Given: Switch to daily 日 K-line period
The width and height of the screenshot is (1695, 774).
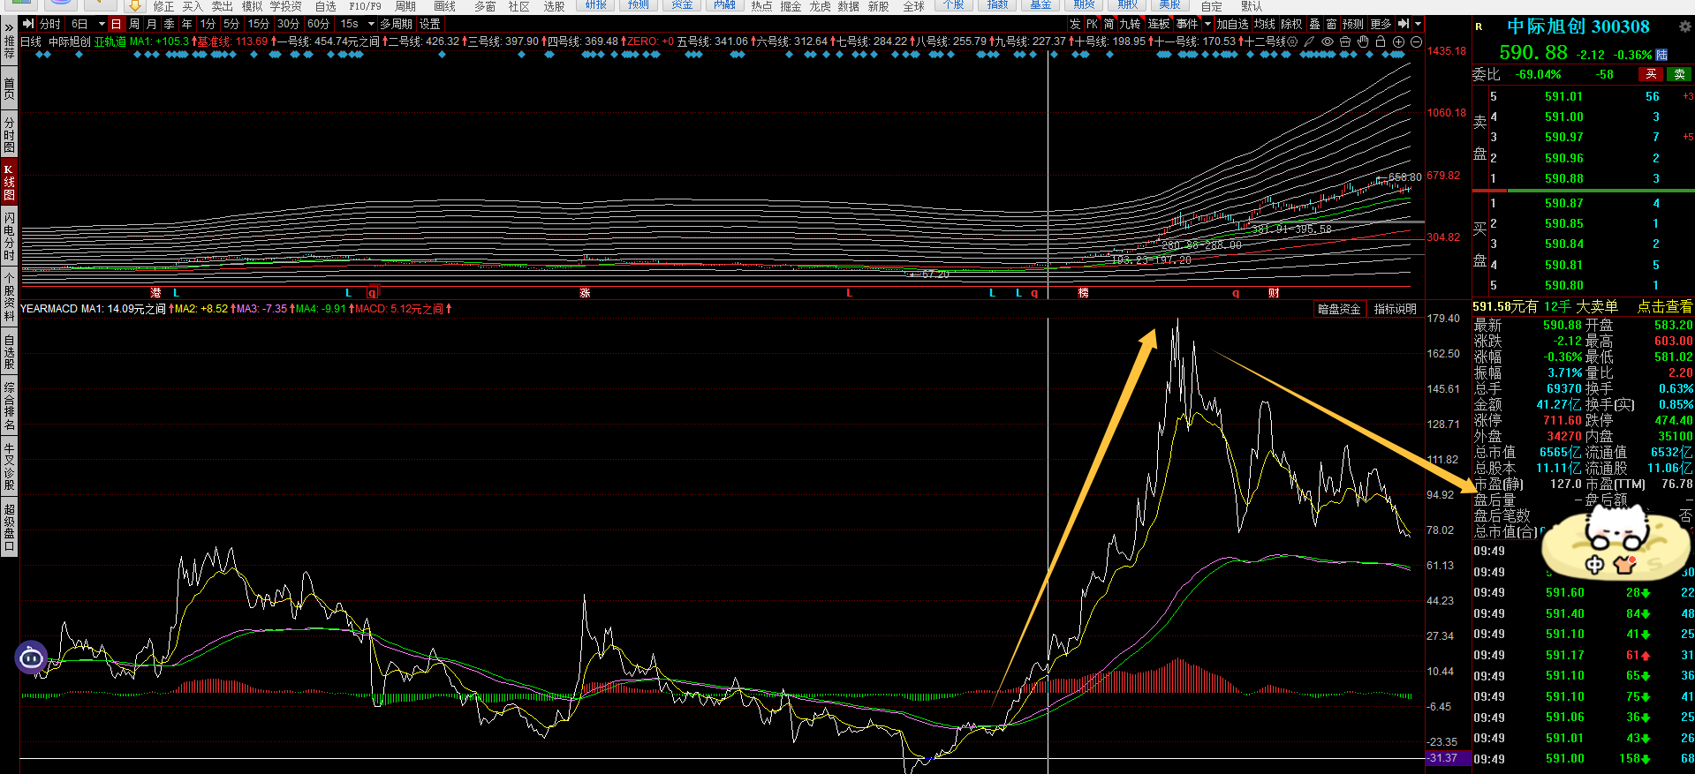Looking at the screenshot, I should coord(116,24).
